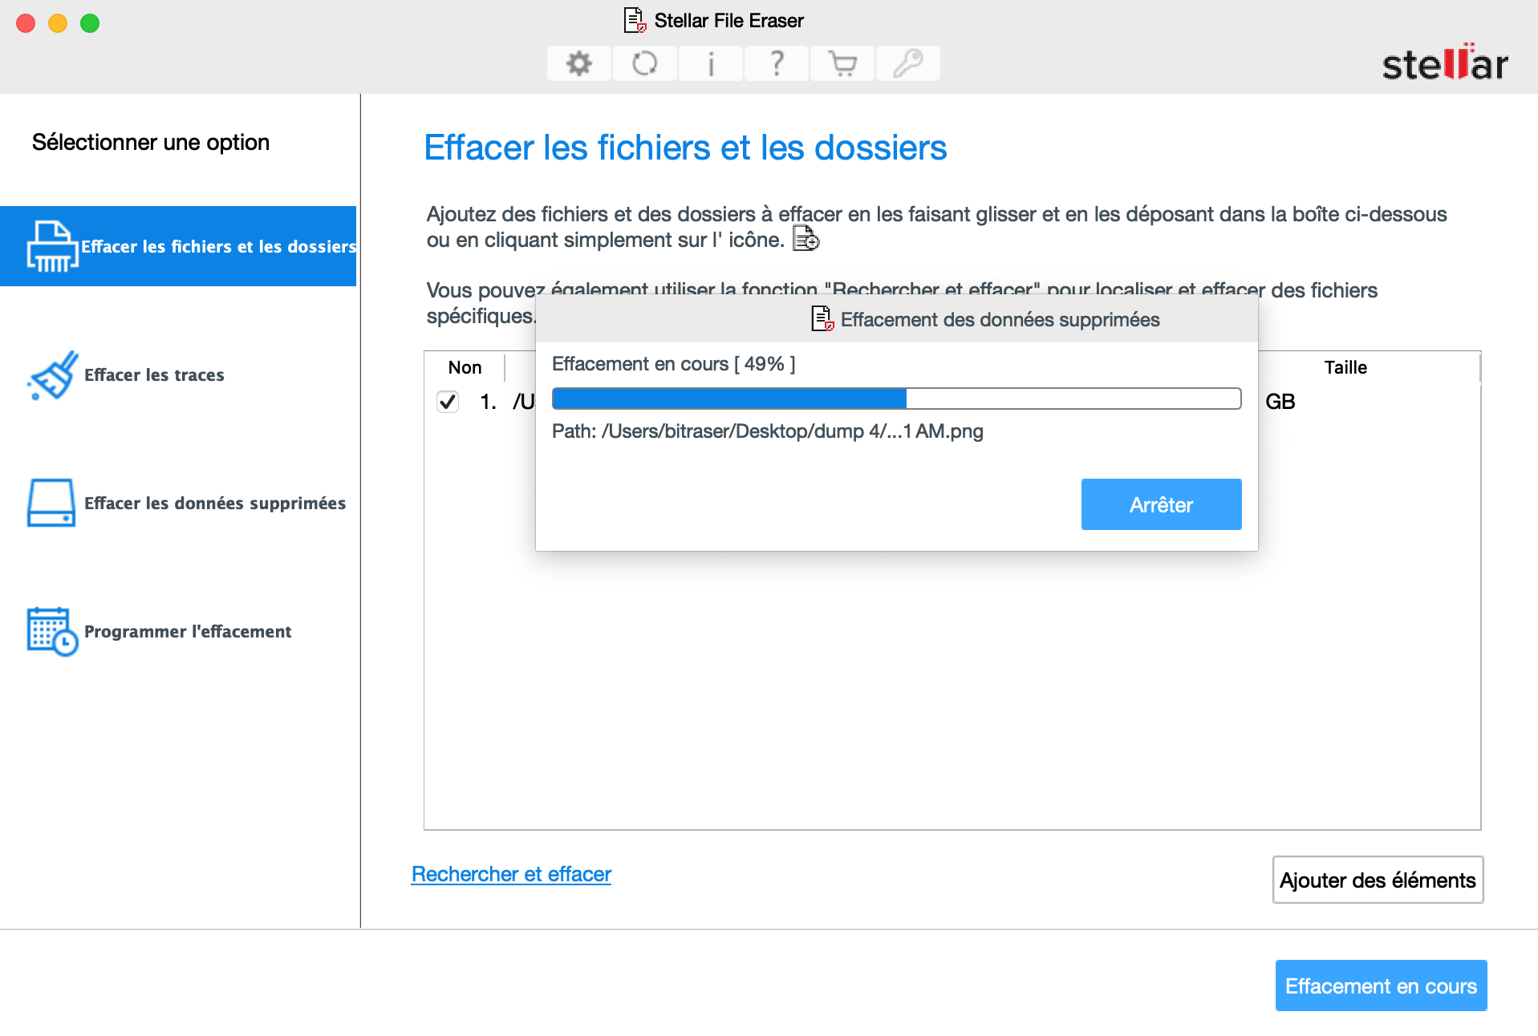This screenshot has height=1036, width=1538.
Task: Click 'Sélectionner une option' heading
Action: pos(151,142)
